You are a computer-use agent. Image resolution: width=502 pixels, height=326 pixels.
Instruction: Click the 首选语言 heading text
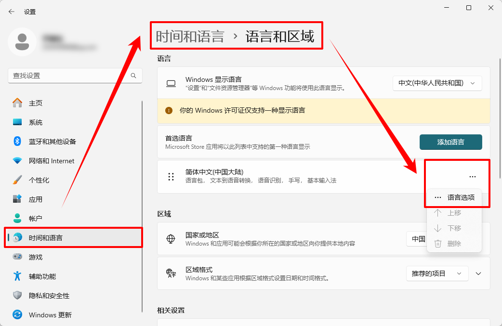[179, 138]
